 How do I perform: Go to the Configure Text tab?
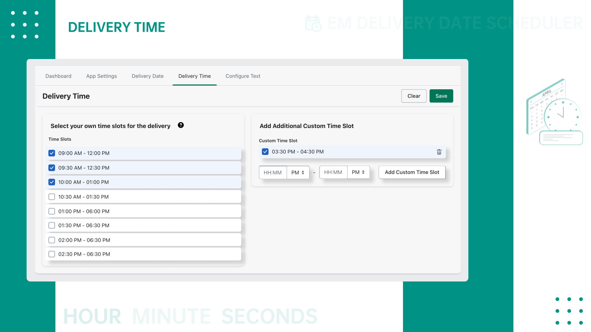243,76
